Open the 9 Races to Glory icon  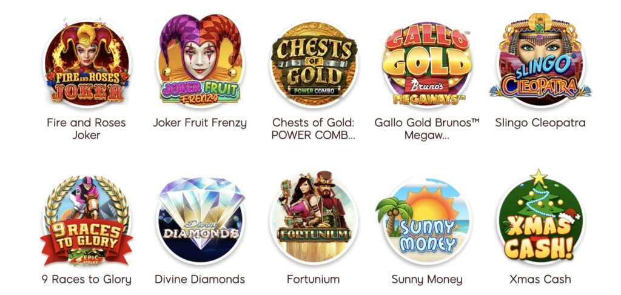(86, 220)
